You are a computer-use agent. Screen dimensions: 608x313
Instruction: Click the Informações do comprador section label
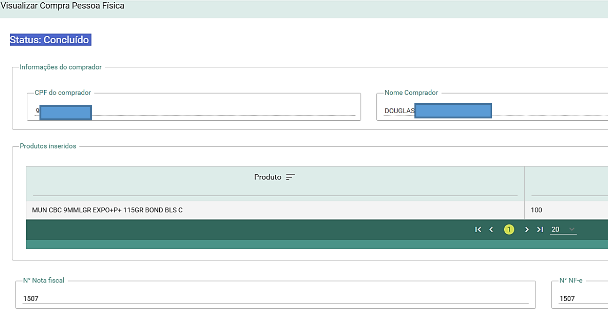click(61, 67)
